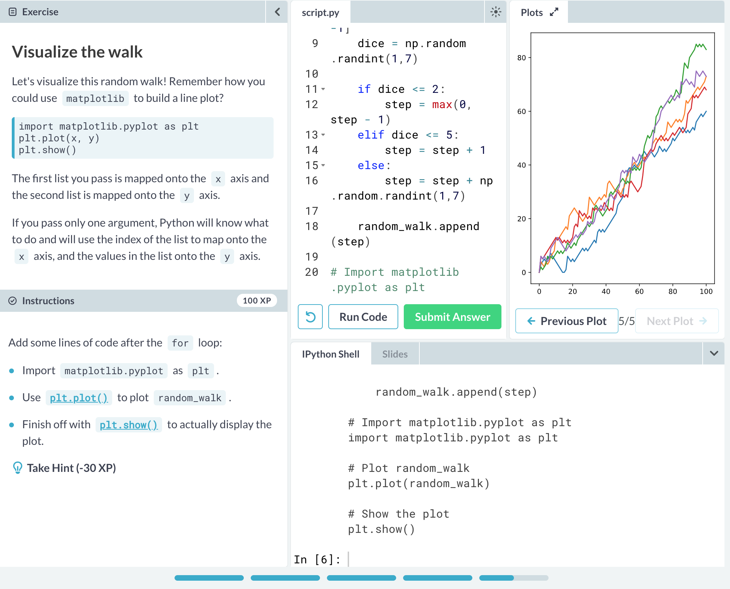Switch to the Slides tab
The image size is (730, 589).
point(395,354)
